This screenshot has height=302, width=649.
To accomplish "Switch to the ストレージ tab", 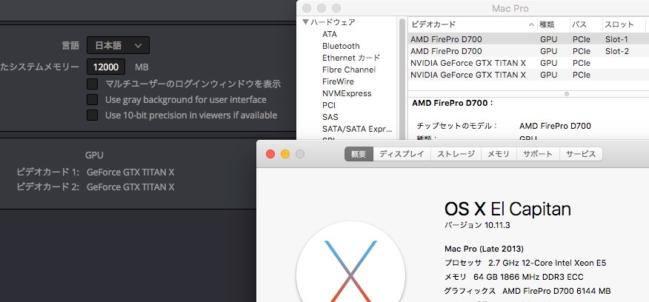I will [x=456, y=154].
